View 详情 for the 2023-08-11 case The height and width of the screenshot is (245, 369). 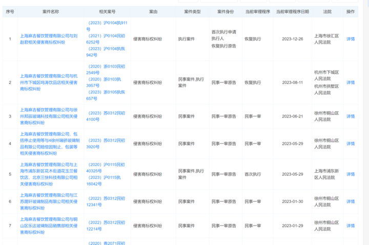pyautogui.click(x=351, y=83)
